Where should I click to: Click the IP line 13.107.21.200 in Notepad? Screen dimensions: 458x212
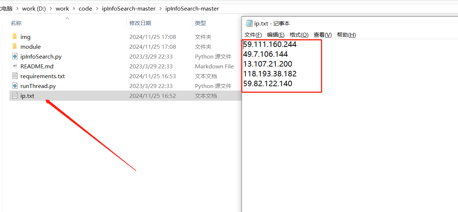267,64
